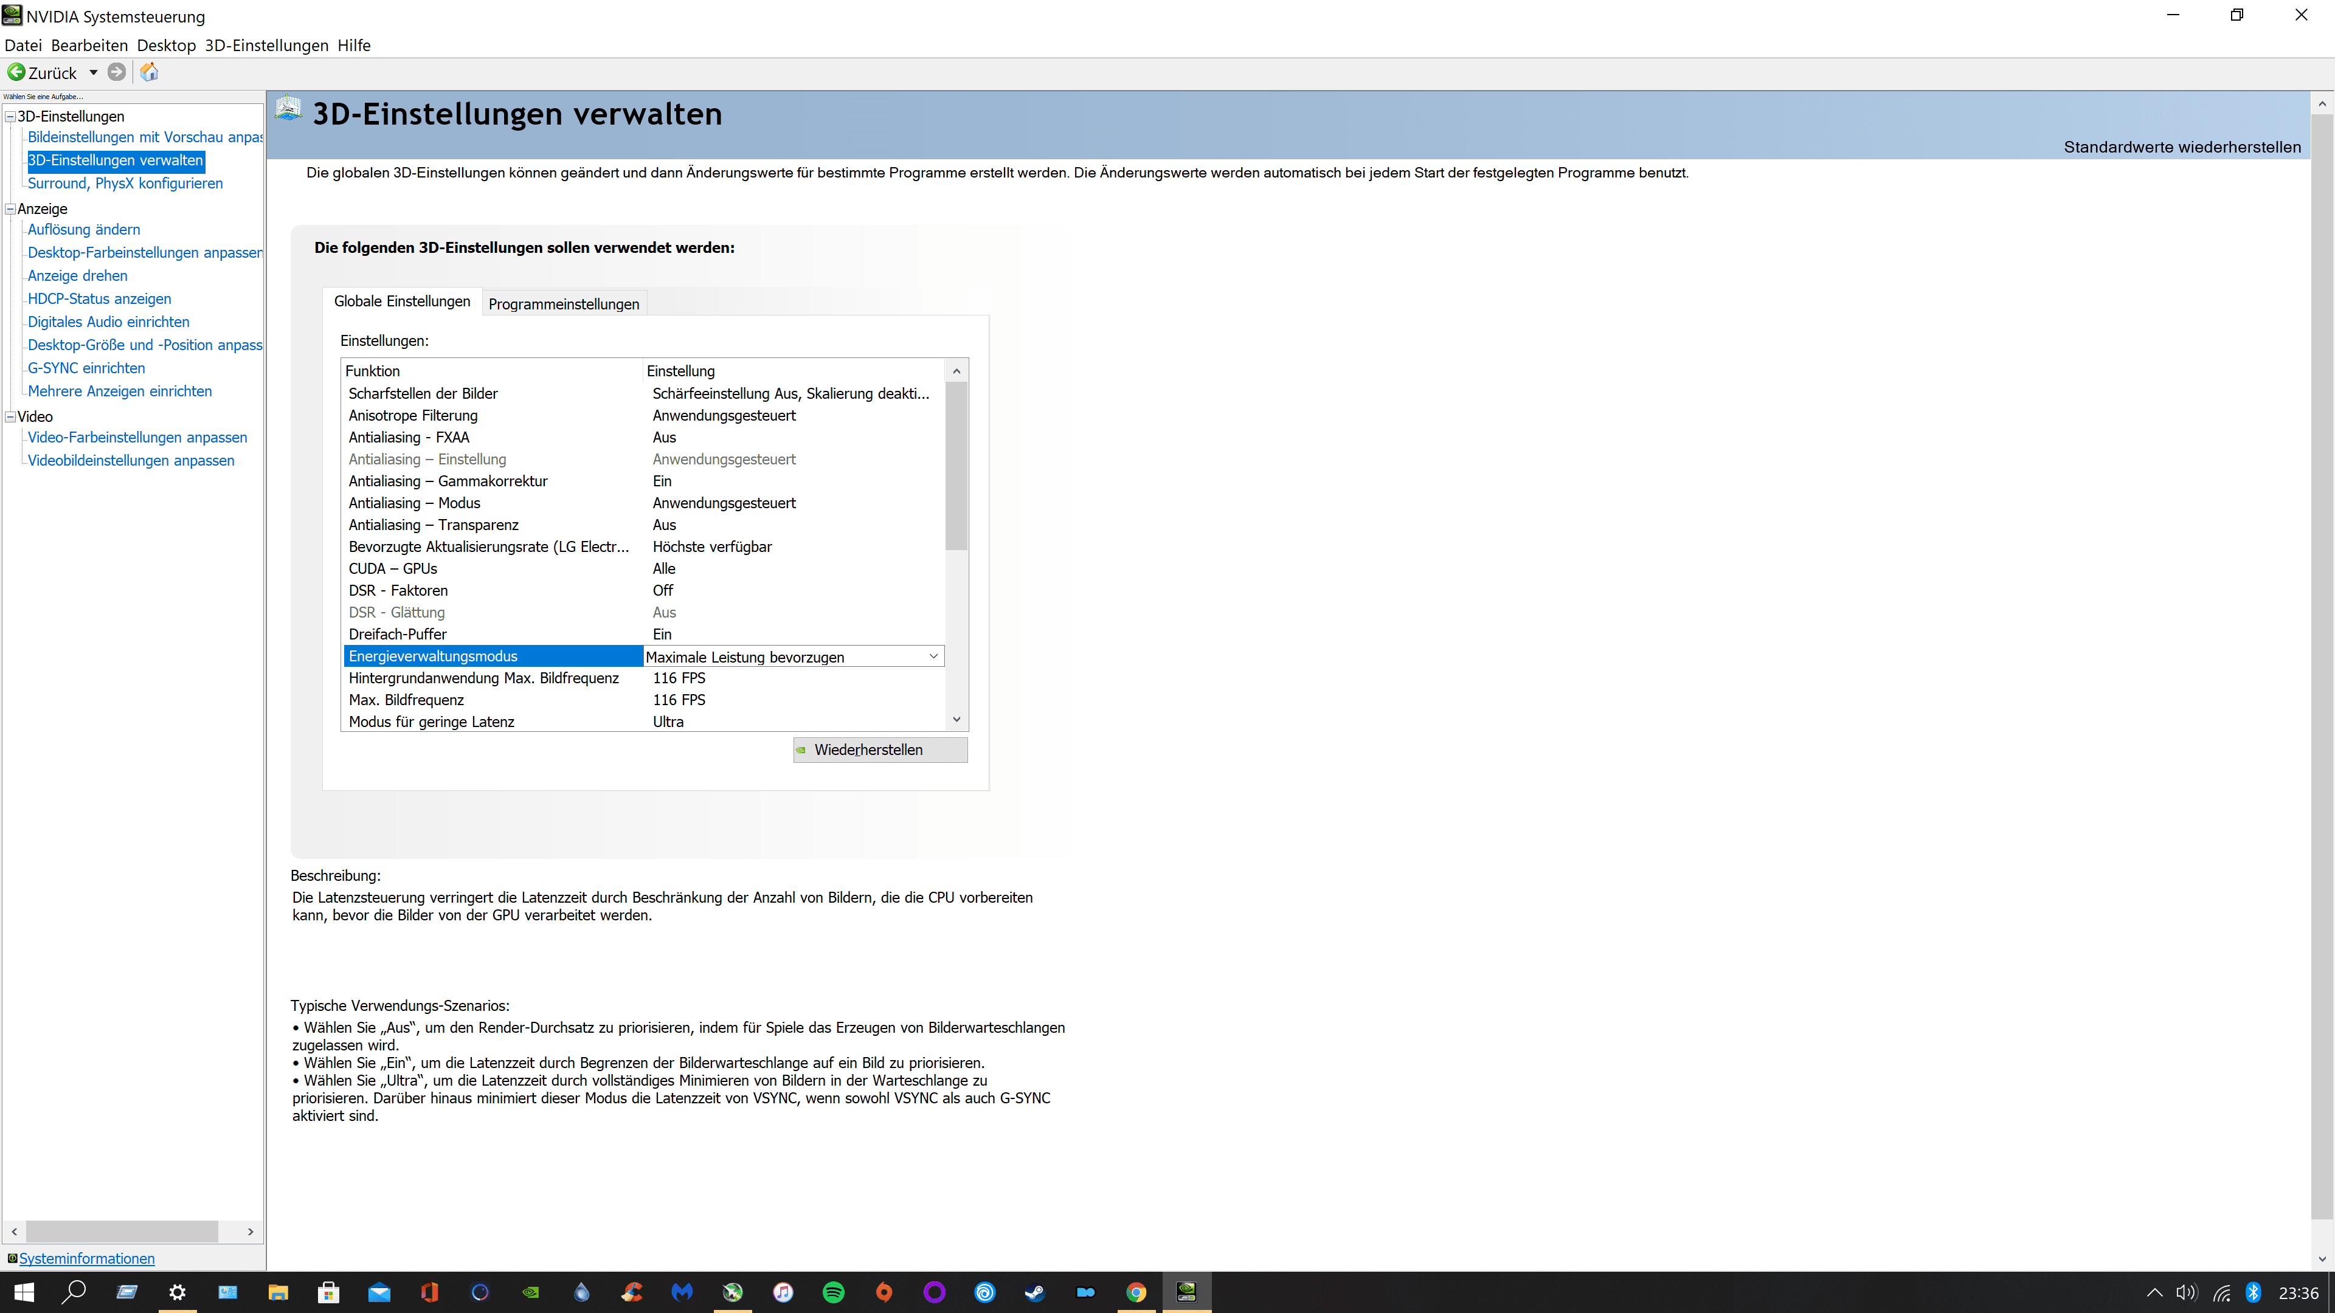This screenshot has width=2335, height=1313.
Task: Click Standardwerte wiederherstellen
Action: pos(2182,146)
